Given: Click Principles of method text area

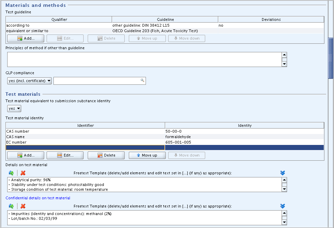Looking at the screenshot, I should [145, 59].
